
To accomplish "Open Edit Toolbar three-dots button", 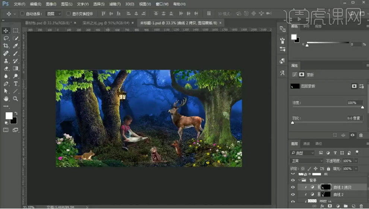I will [x=6, y=106].
